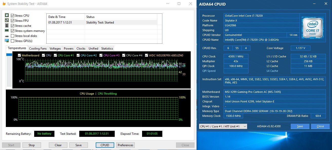This screenshot has height=150, width=332.
Task: Click the temperature graph area
Action: click(101, 70)
